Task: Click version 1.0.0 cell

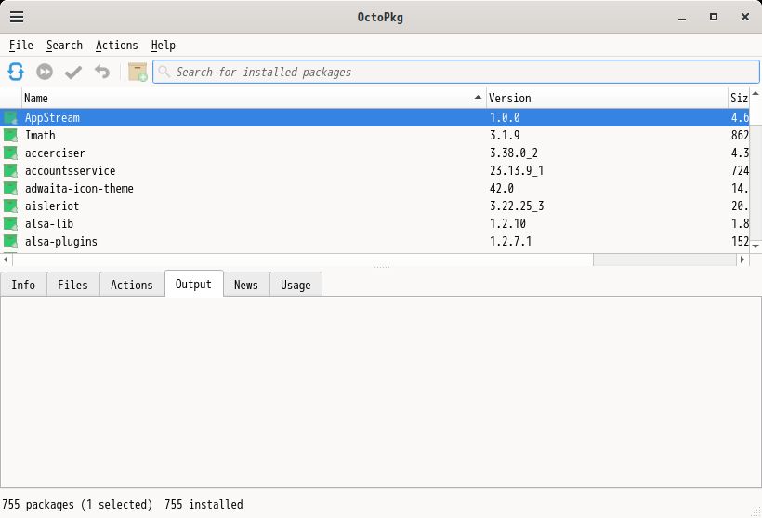Action: click(x=505, y=118)
